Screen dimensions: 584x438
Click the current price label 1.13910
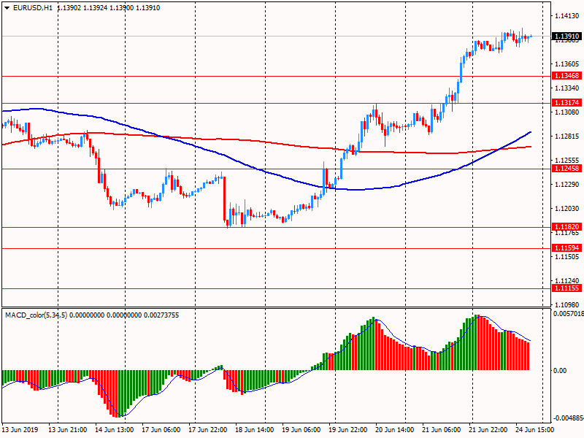tap(567, 36)
